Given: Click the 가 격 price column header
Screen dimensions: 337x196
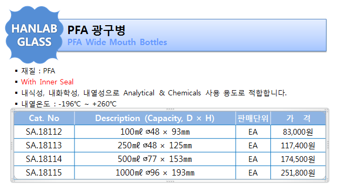Looking at the screenshot, I should 298,118.
